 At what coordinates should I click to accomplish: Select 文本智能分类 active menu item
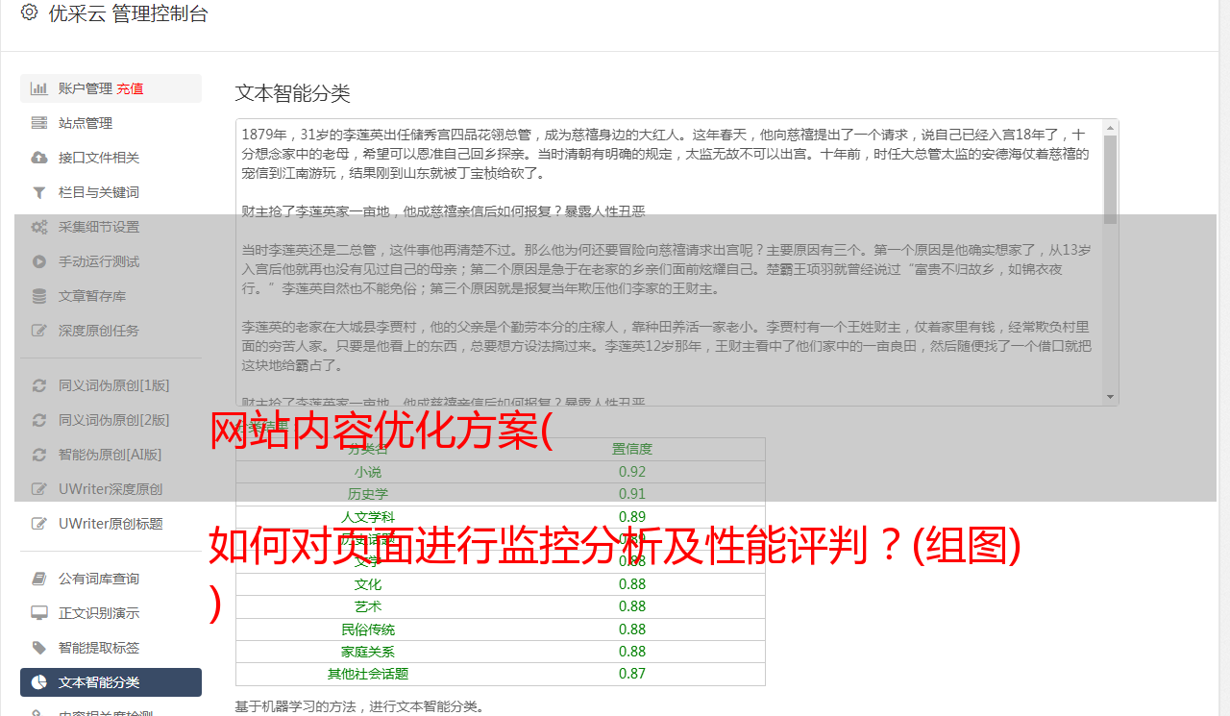[x=111, y=682]
